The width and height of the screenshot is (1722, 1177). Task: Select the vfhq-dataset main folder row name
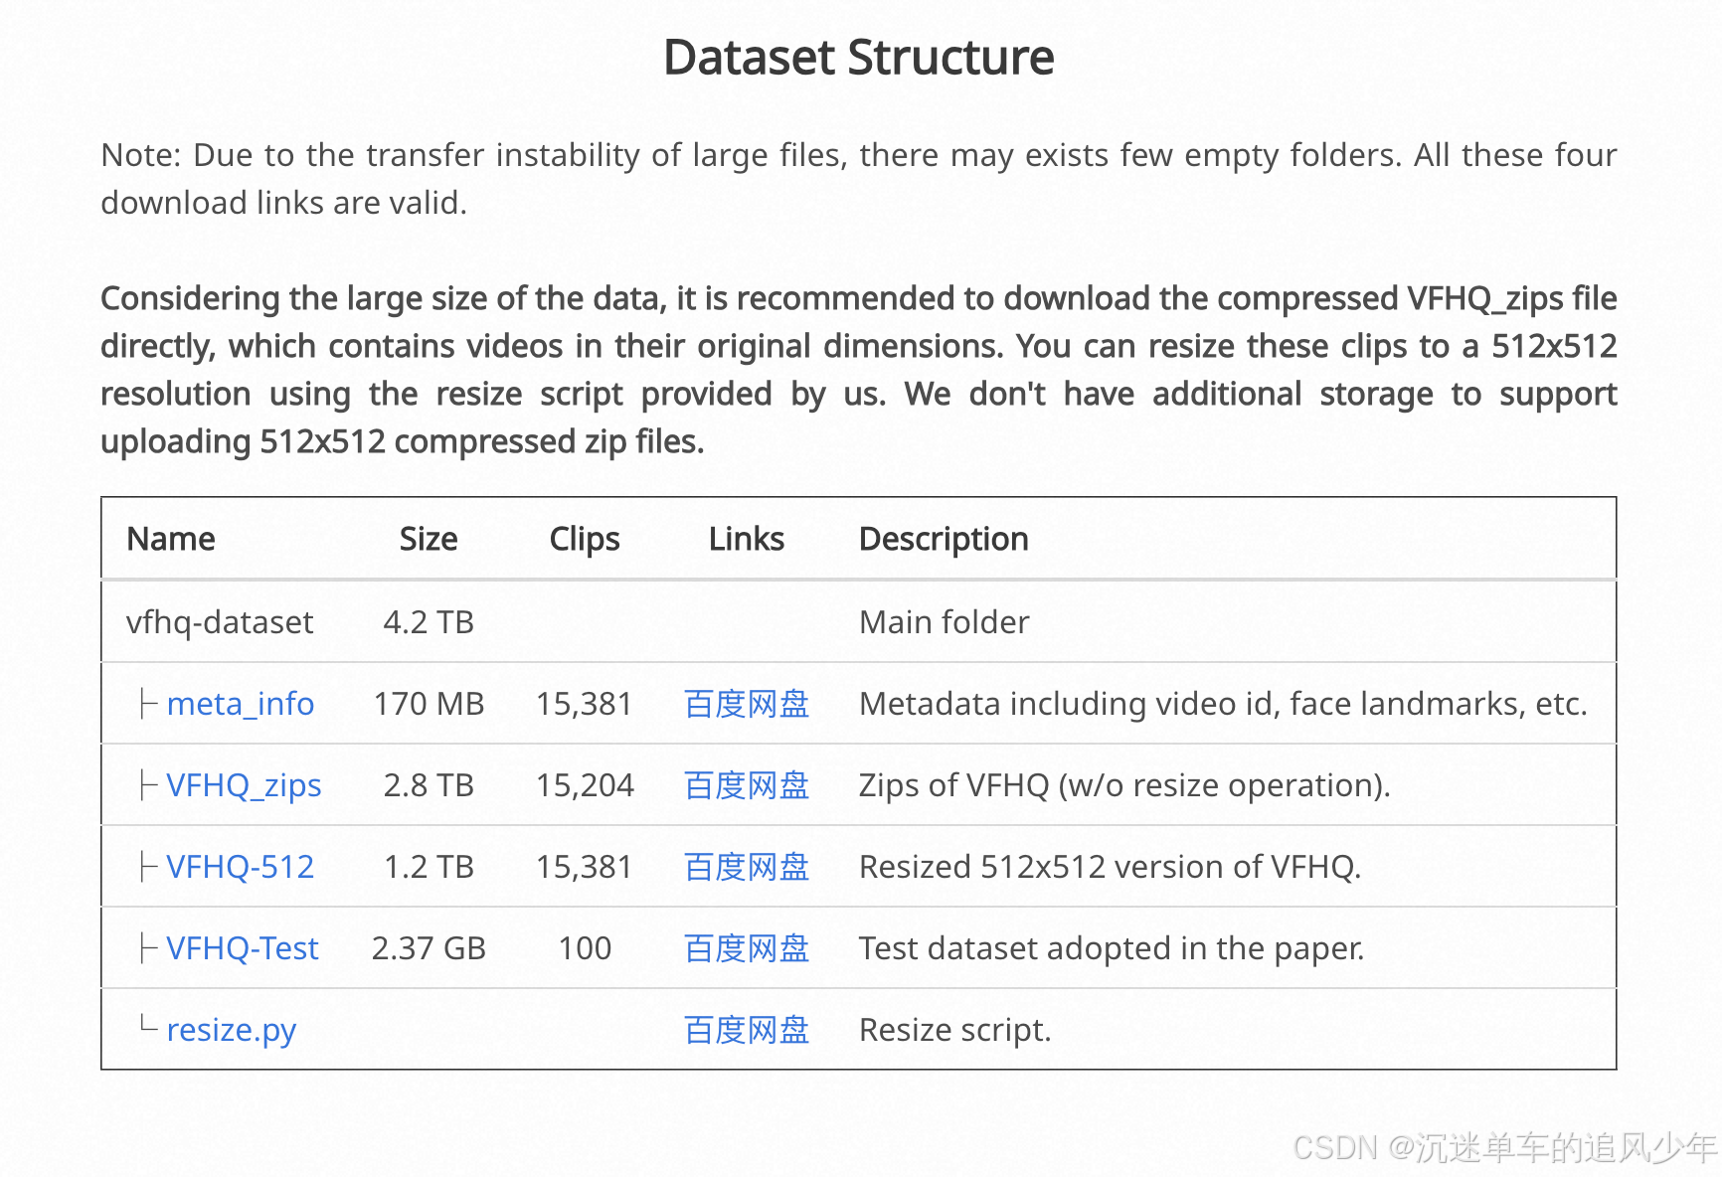pos(220,622)
